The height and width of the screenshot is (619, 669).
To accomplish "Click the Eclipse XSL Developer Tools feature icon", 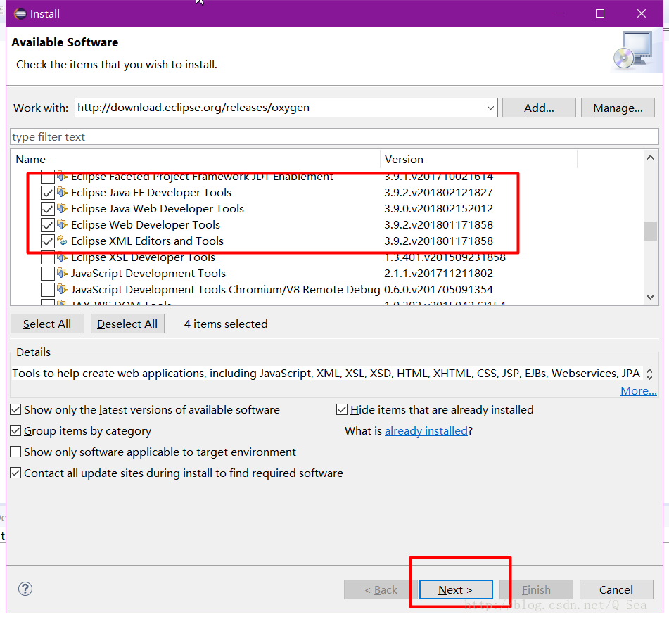I will (63, 257).
